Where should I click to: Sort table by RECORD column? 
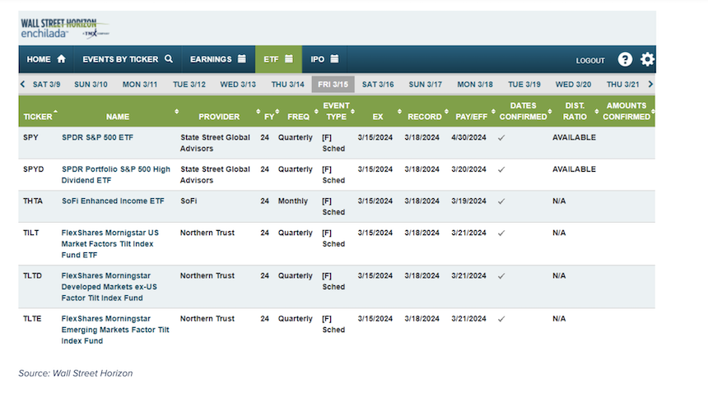click(x=425, y=117)
